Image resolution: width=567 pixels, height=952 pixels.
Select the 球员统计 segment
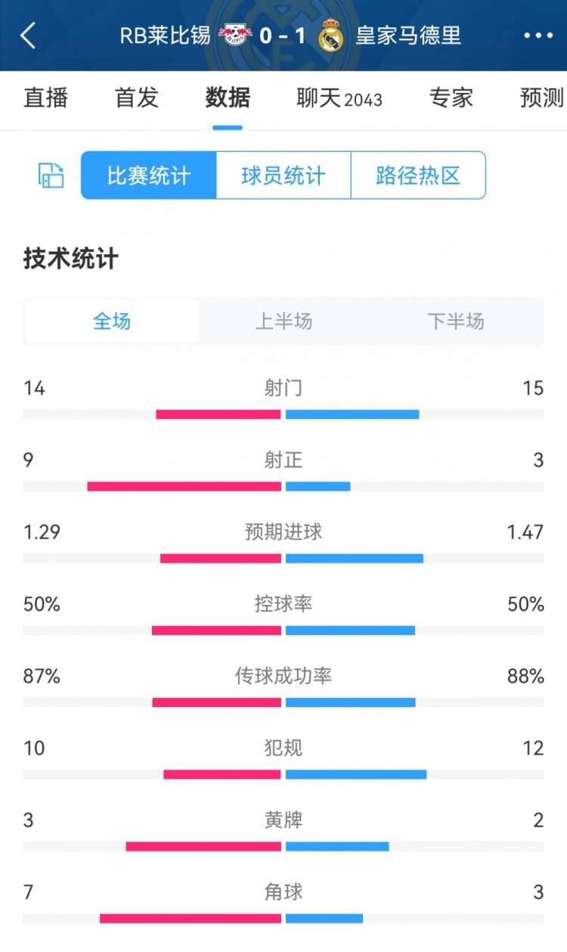[x=283, y=175]
